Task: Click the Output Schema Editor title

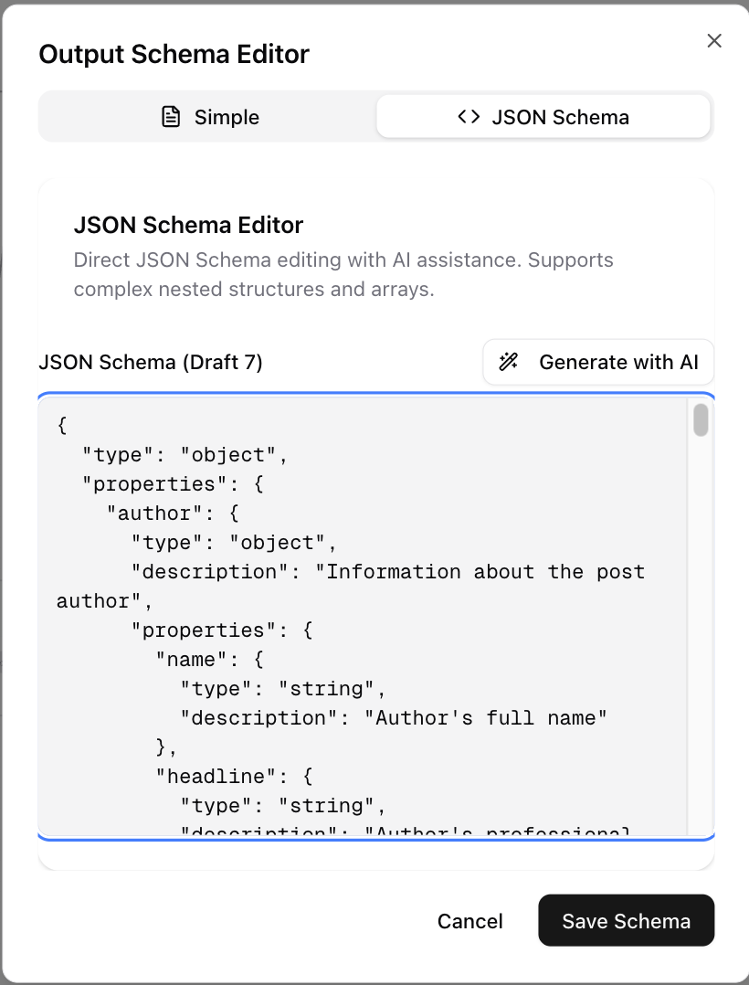Action: tap(174, 54)
